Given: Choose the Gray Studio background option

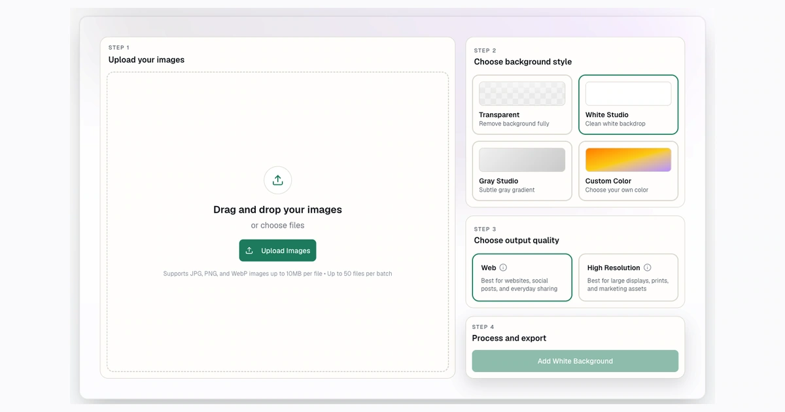Looking at the screenshot, I should (522, 171).
